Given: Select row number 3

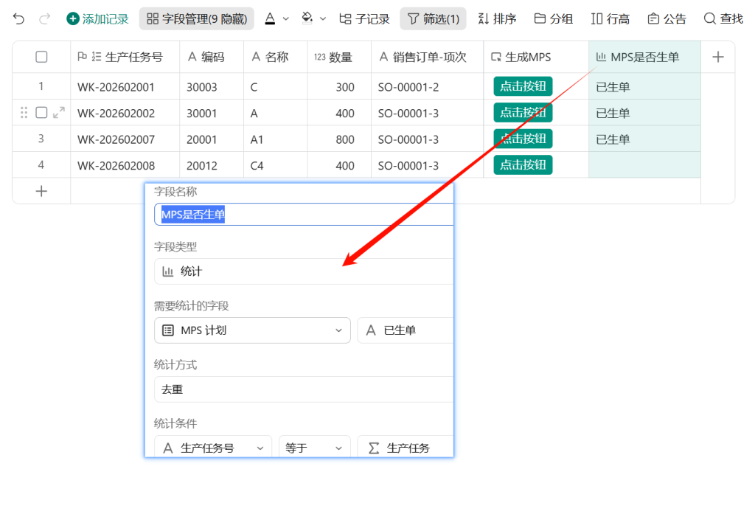Looking at the screenshot, I should 41,139.
